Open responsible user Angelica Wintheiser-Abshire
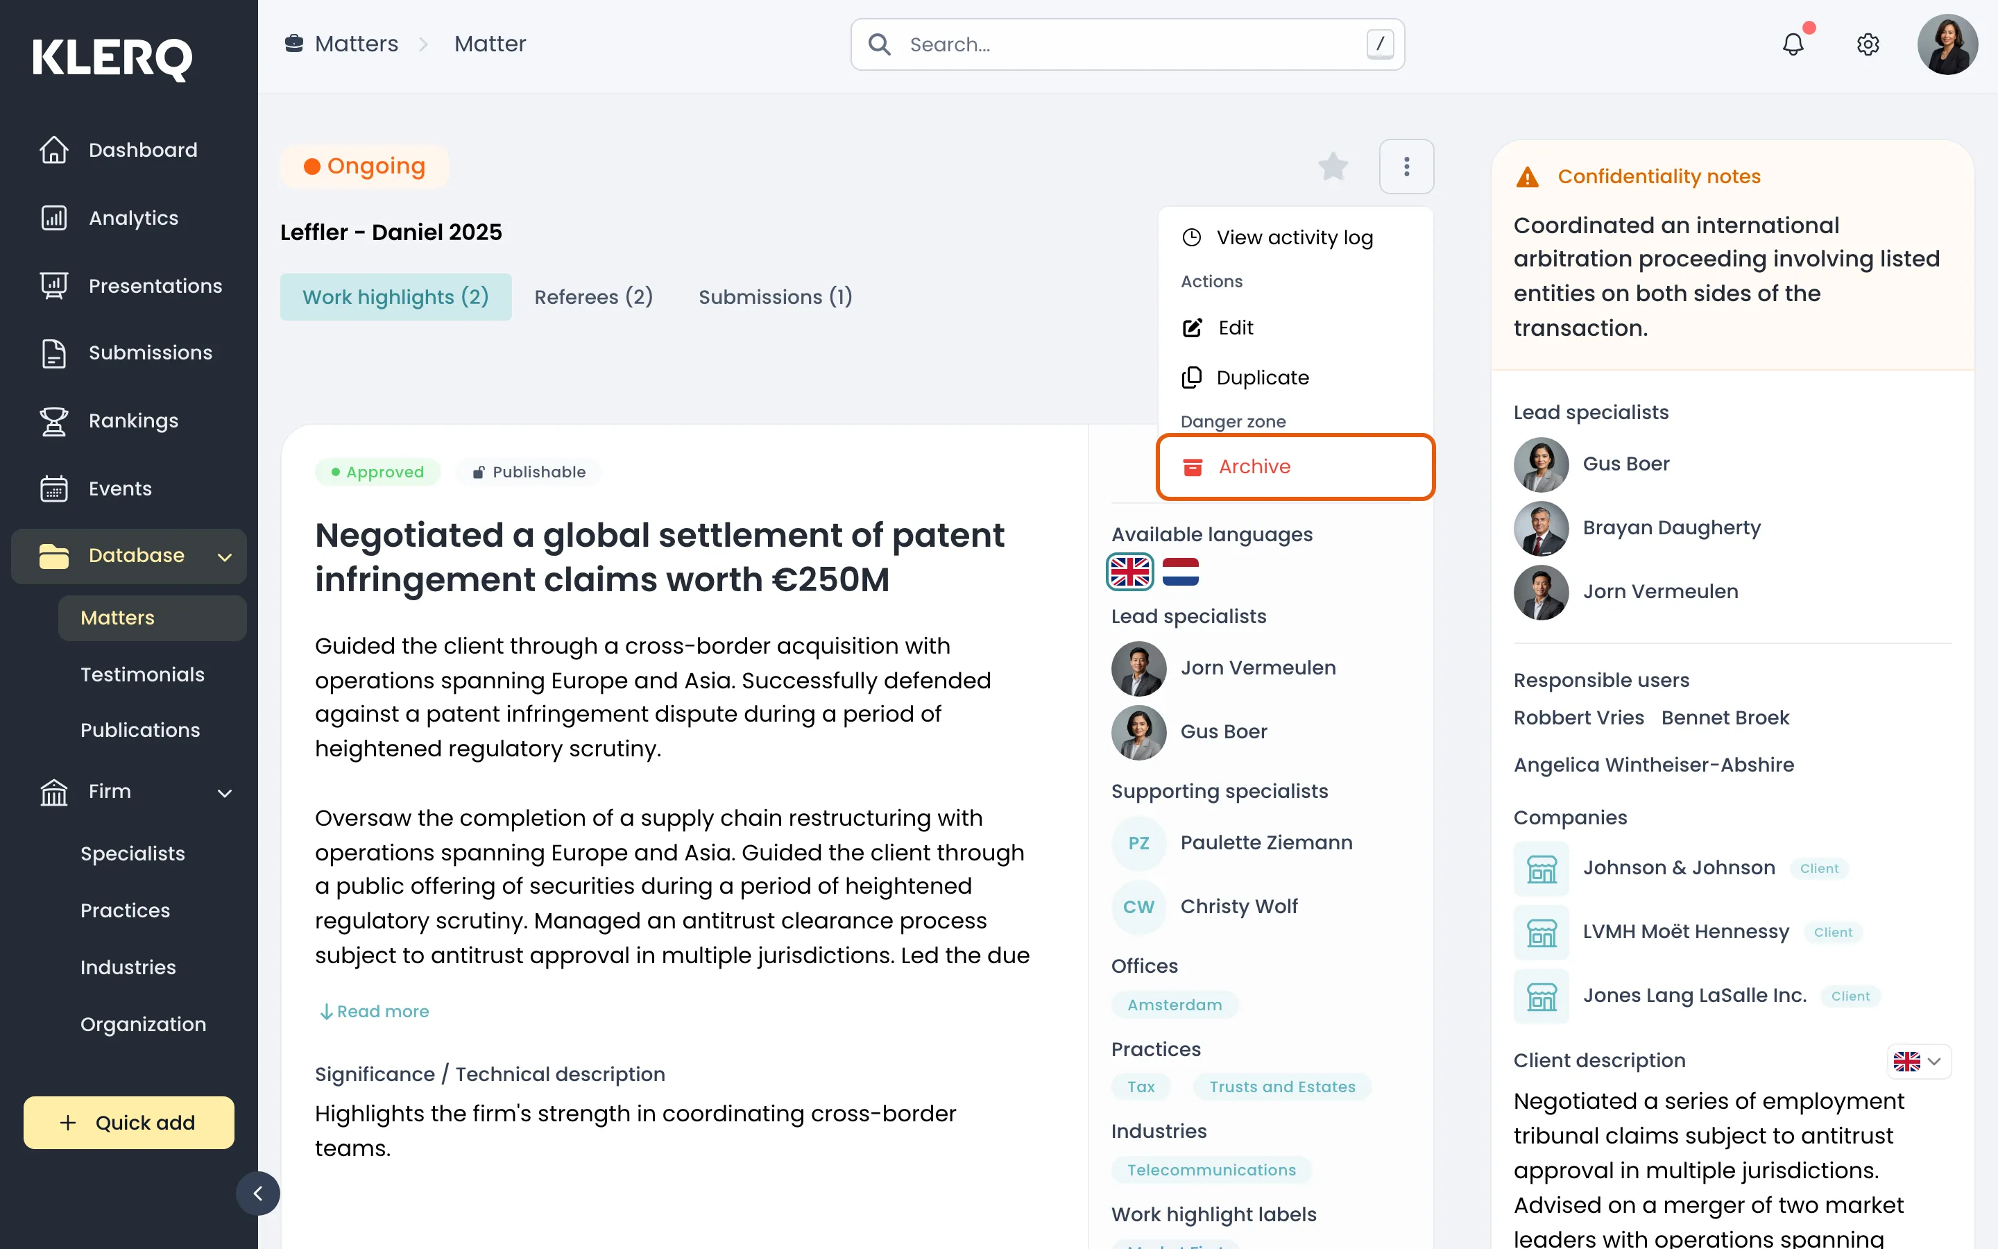1998x1249 pixels. click(x=1654, y=765)
